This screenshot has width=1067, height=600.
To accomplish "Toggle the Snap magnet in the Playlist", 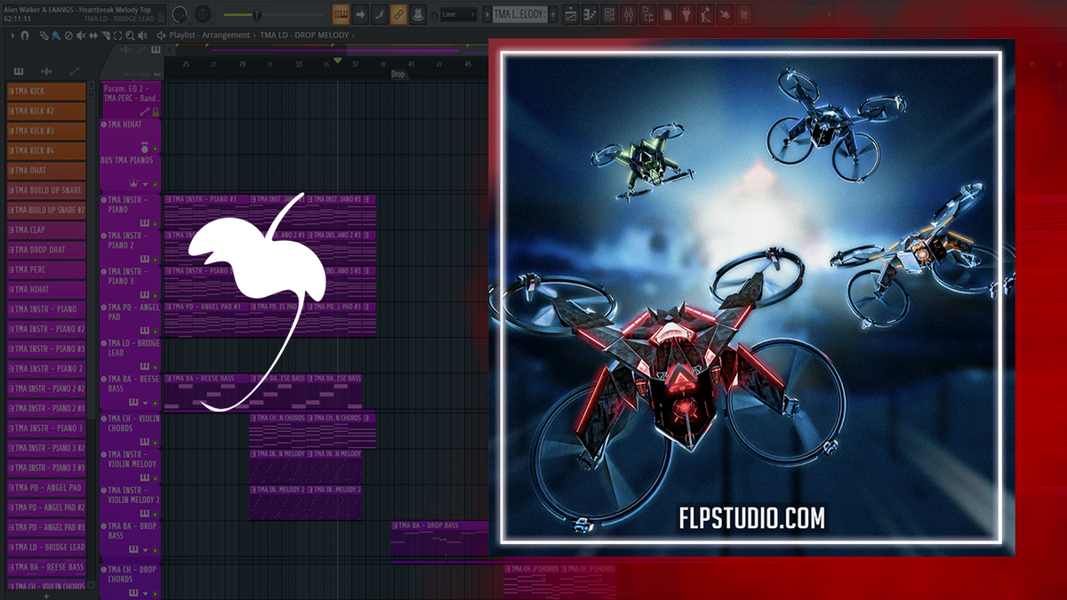I will (x=25, y=36).
